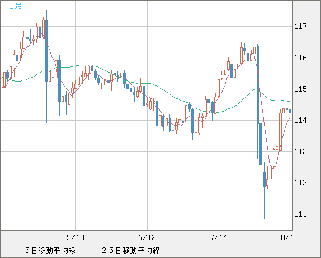The image size is (321, 258).
Task: Click the 7/14 date axis label
Action: tap(219, 237)
